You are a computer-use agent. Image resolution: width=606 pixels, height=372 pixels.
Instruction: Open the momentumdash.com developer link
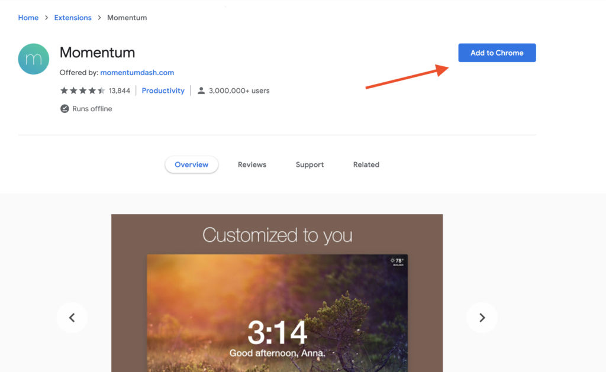[137, 72]
